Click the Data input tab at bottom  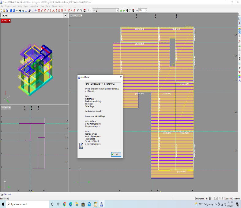click(x=7, y=194)
